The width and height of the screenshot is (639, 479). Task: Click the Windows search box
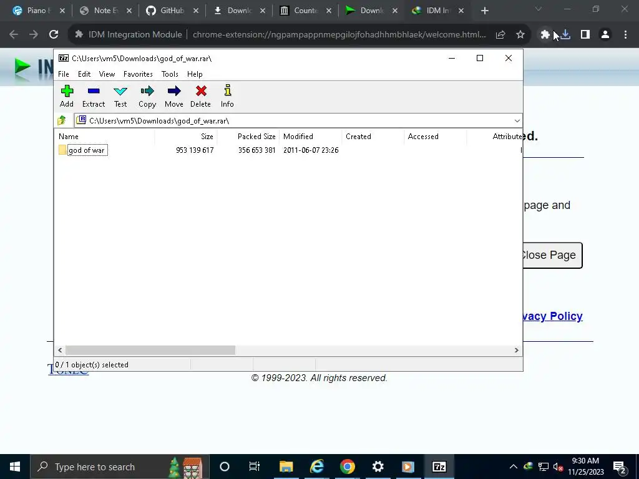pos(120,467)
